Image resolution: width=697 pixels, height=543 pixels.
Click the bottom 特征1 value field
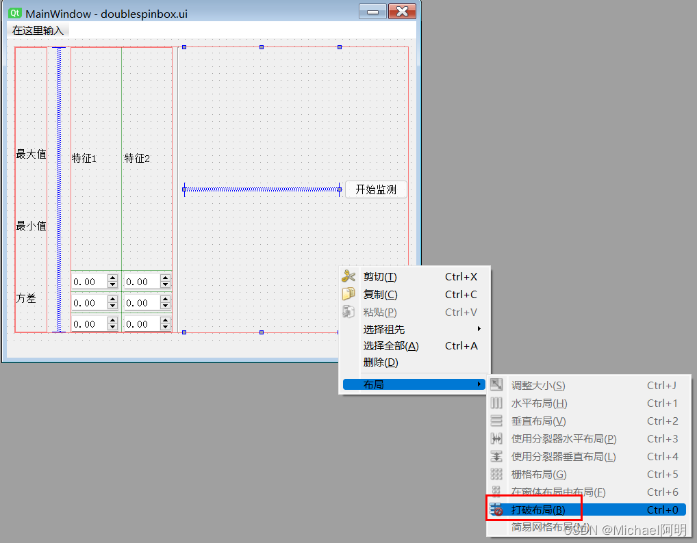click(89, 324)
